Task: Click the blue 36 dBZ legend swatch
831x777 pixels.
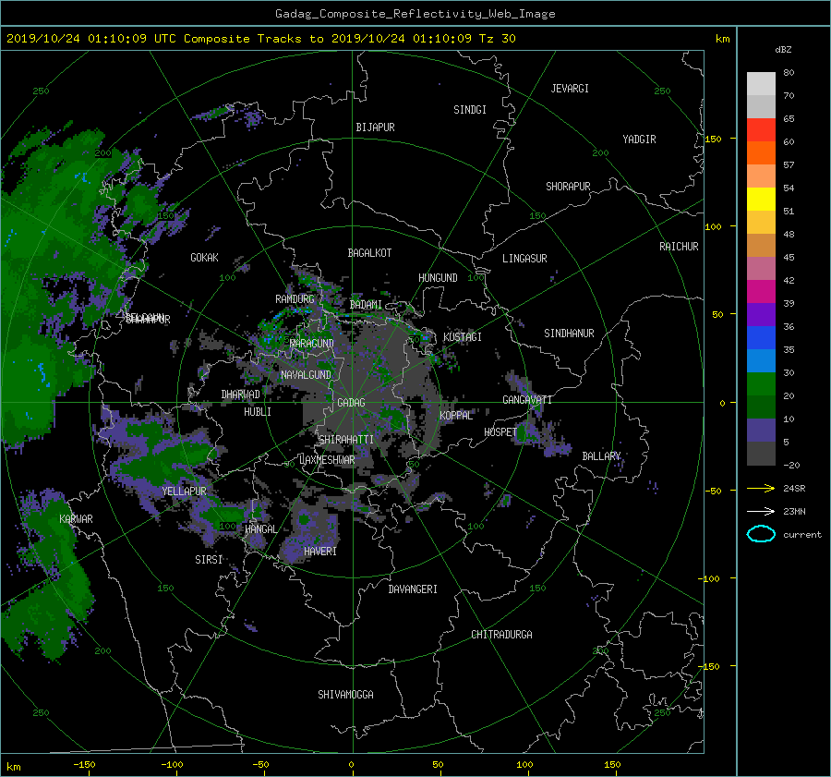Action: (x=761, y=337)
